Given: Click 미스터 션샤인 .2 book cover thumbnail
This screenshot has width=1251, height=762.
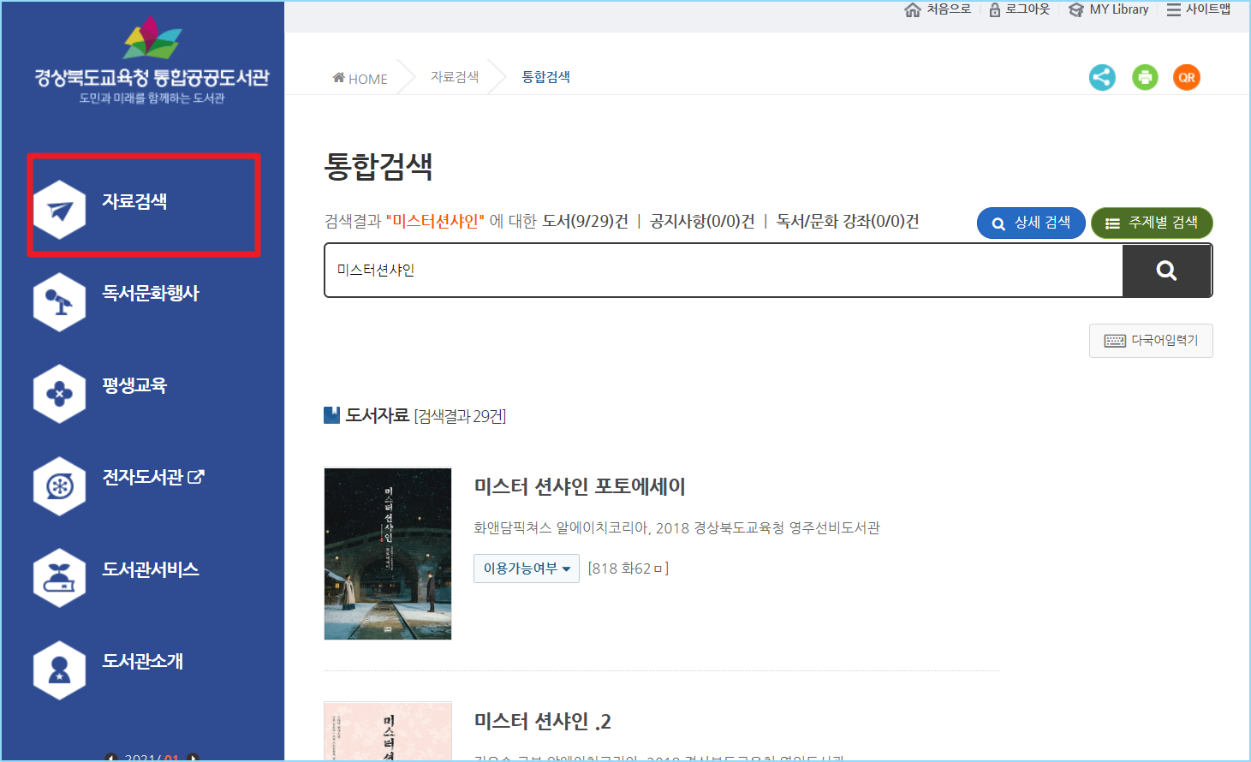Looking at the screenshot, I should coord(388,732).
